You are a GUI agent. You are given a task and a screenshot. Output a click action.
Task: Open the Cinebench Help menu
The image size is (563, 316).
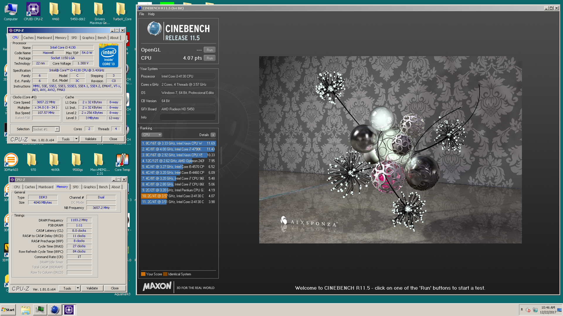(x=151, y=14)
